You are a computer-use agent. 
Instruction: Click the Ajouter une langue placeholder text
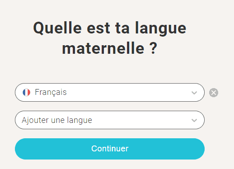(57, 120)
